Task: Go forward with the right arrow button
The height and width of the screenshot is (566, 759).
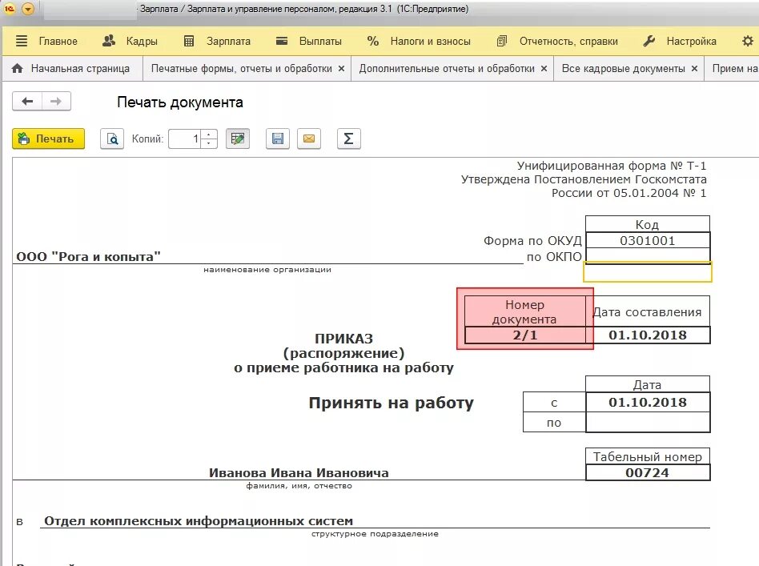Action: [x=56, y=101]
